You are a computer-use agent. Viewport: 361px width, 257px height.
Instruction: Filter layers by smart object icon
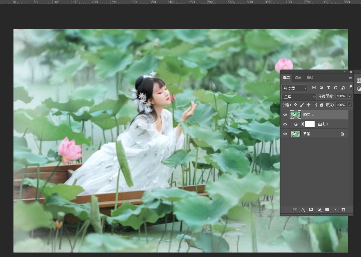(343, 88)
